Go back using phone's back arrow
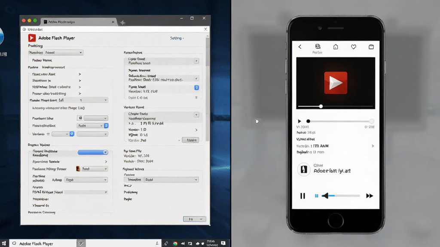Image resolution: width=440 pixels, height=247 pixels. [299, 47]
